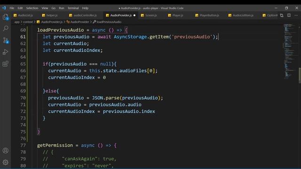Screen dimensions: 301x169
Task: Click 'currentAudio;' on line 62
Action: click(71, 44)
